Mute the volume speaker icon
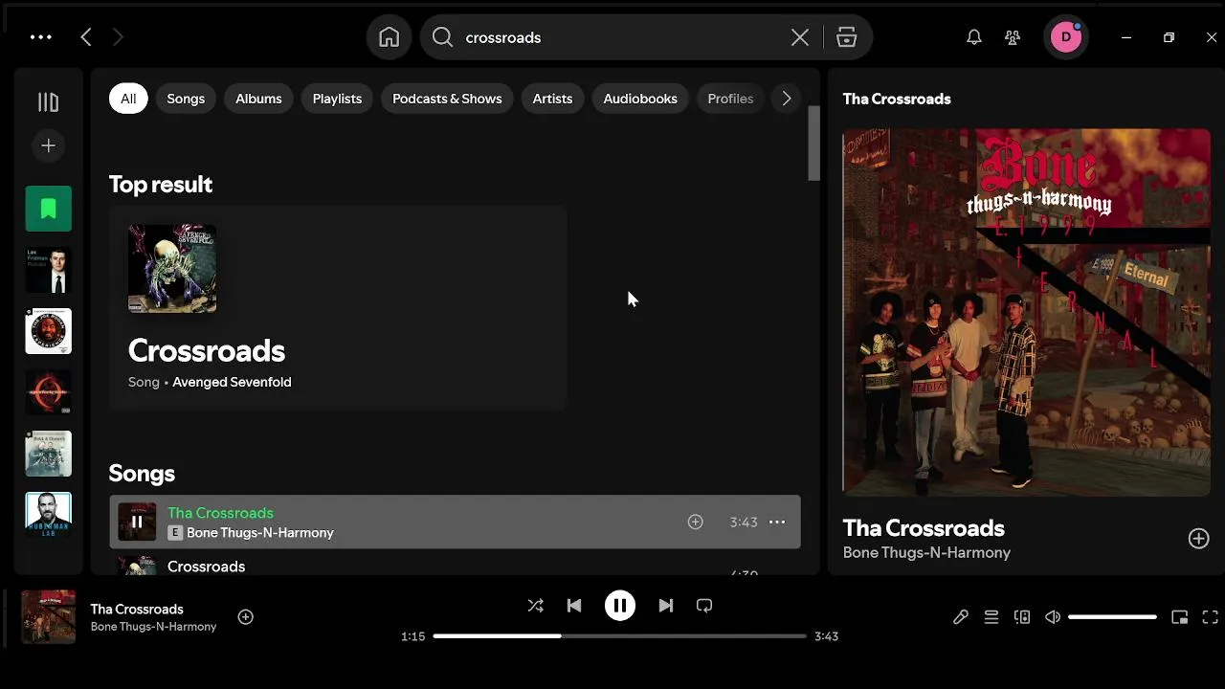 (x=1053, y=617)
